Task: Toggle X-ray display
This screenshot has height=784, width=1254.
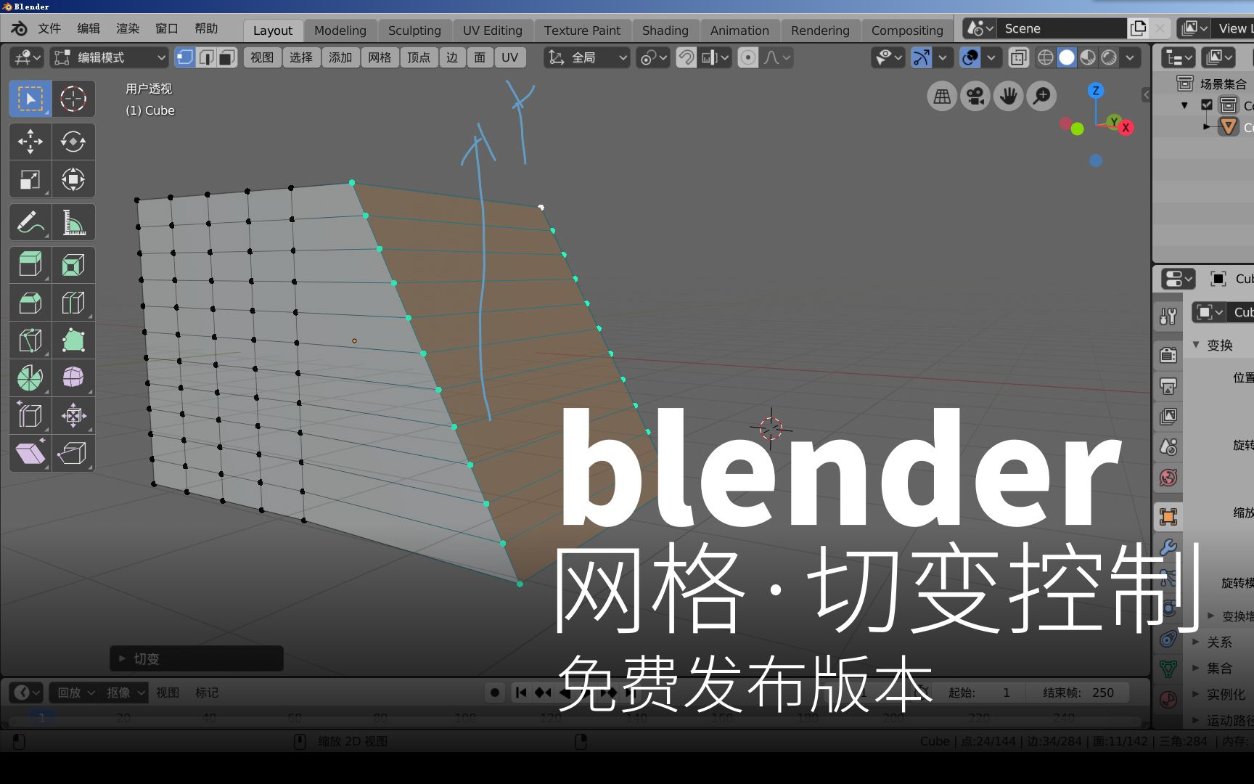Action: [x=1019, y=57]
